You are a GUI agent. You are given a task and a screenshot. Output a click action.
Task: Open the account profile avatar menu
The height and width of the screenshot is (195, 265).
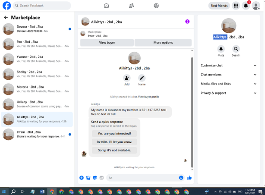tap(256, 6)
